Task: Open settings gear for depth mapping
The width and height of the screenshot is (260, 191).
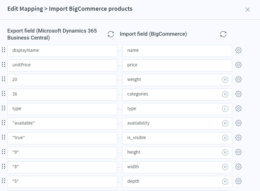Action: [238, 181]
